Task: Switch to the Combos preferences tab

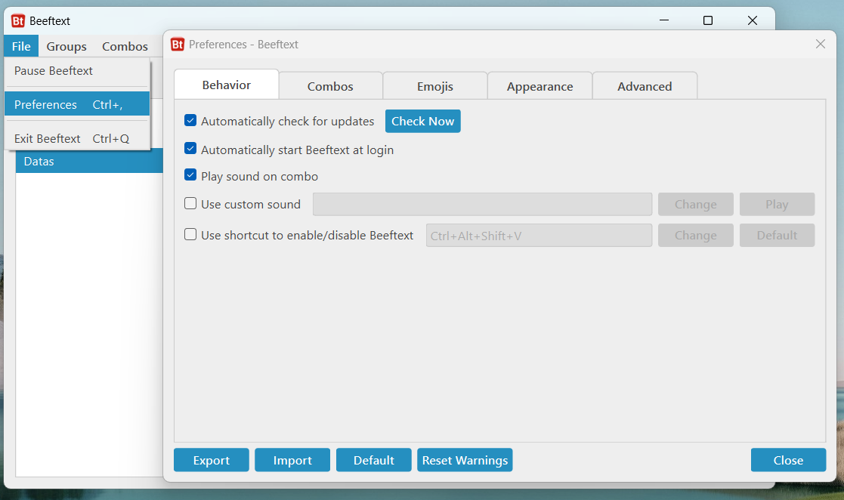Action: click(330, 86)
